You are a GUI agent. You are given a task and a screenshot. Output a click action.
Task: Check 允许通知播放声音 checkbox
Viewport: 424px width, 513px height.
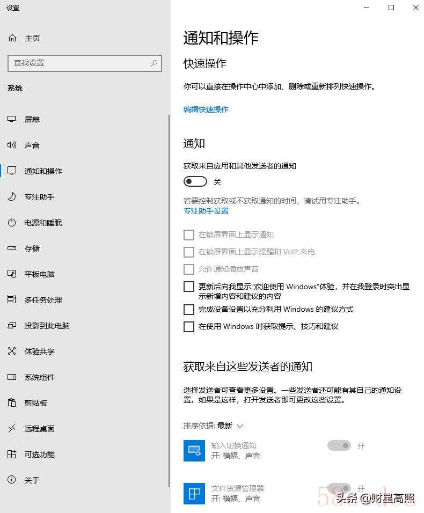click(x=189, y=269)
